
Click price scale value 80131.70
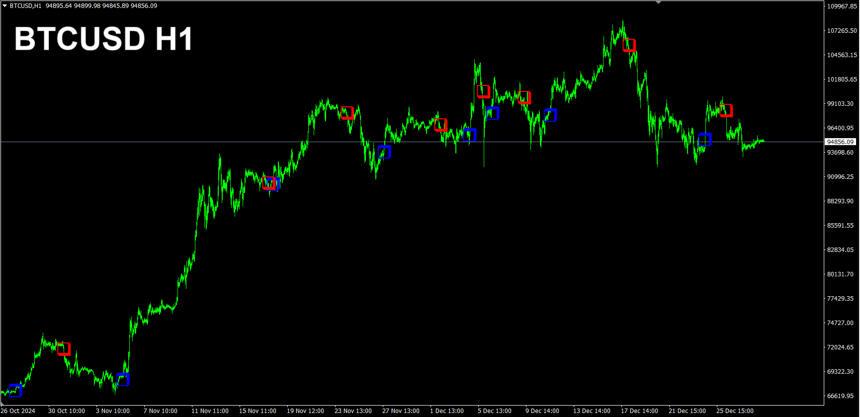click(841, 274)
